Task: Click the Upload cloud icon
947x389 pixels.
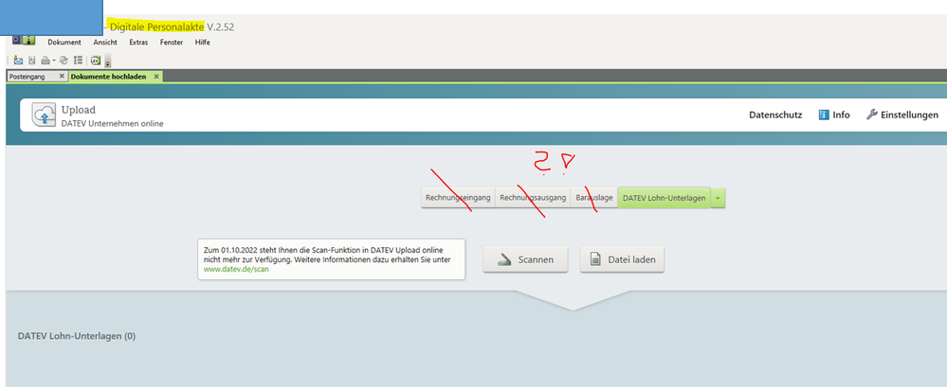Action: (x=44, y=115)
